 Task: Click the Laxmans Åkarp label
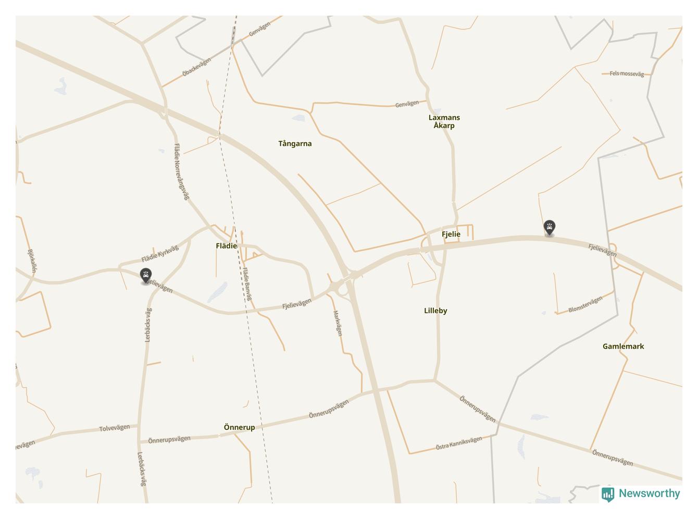tap(444, 121)
